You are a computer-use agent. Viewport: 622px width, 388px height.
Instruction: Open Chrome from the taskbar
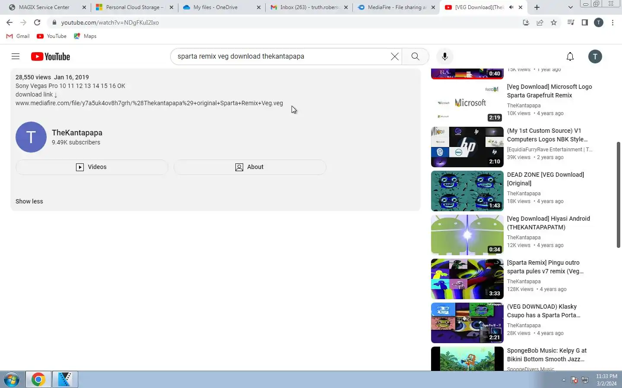38,380
